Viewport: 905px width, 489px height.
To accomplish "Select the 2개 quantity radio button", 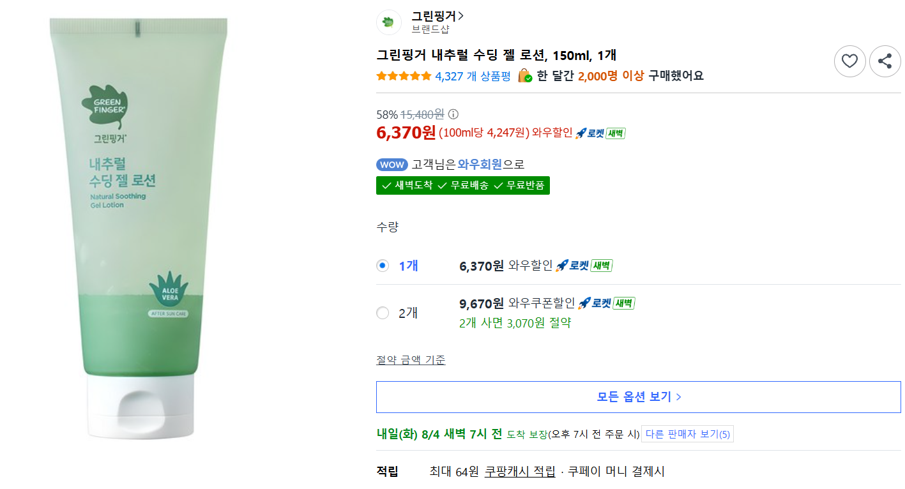I will [x=383, y=313].
